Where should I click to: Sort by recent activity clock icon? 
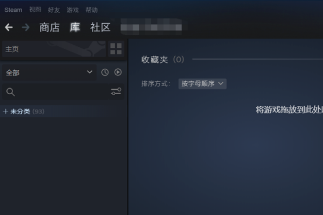coord(105,72)
